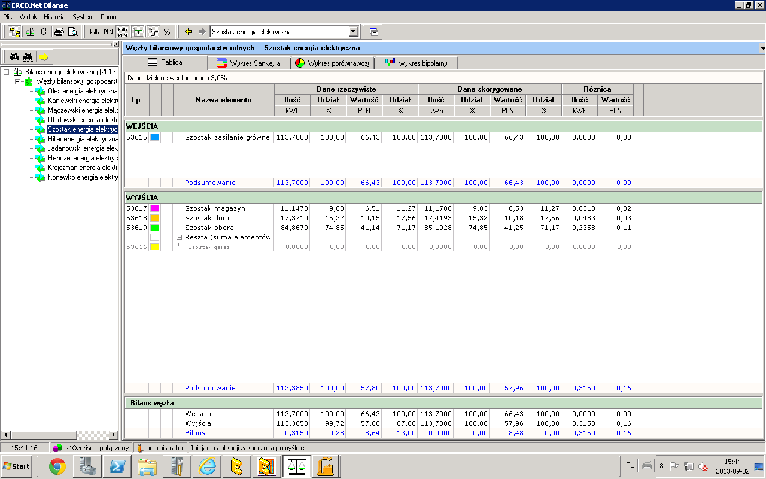
Task: Open the System menu
Action: (83, 17)
